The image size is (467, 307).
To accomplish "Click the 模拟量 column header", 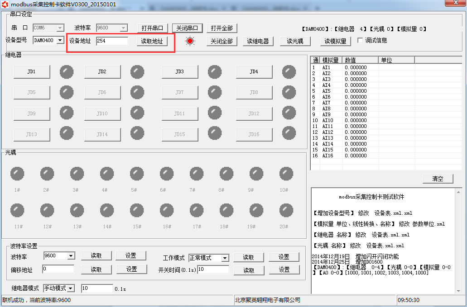I will coord(331,60).
